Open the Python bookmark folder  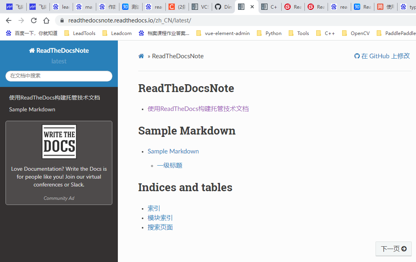click(x=269, y=33)
